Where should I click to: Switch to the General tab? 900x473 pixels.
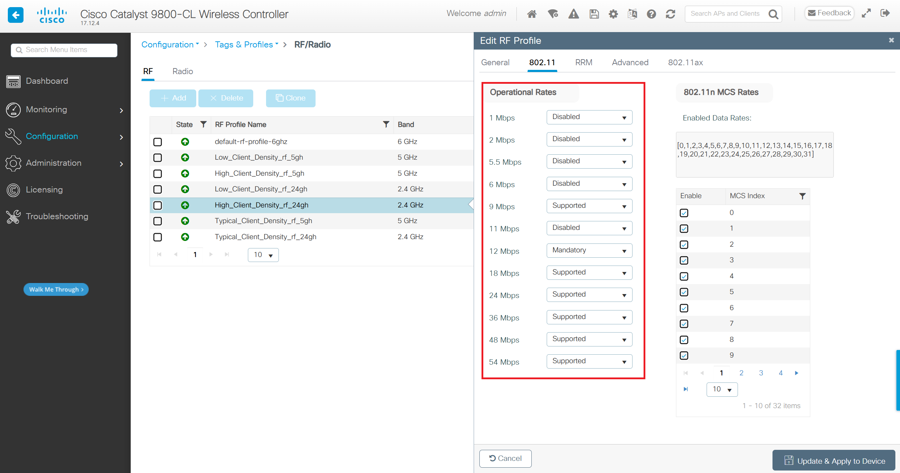495,62
